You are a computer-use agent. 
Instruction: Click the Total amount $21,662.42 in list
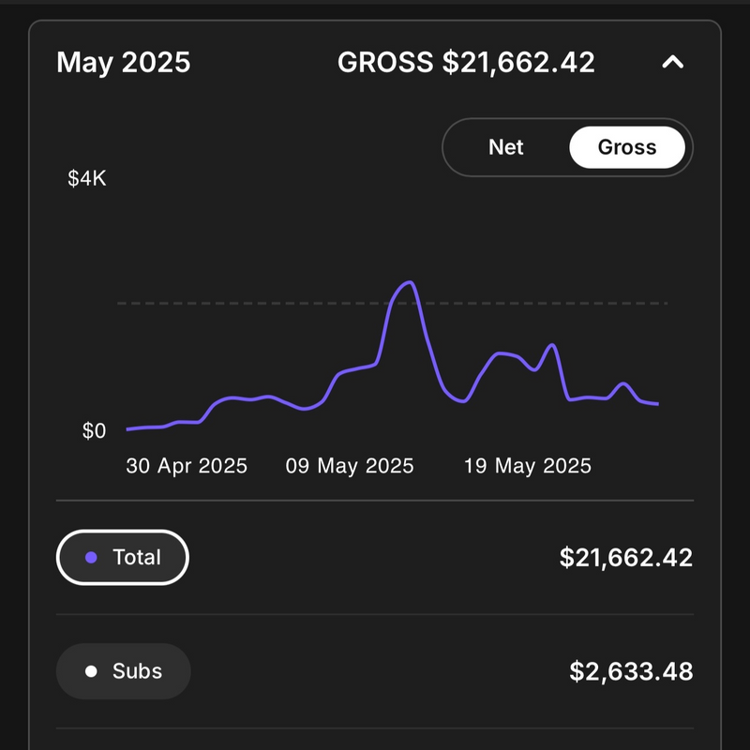(x=625, y=558)
